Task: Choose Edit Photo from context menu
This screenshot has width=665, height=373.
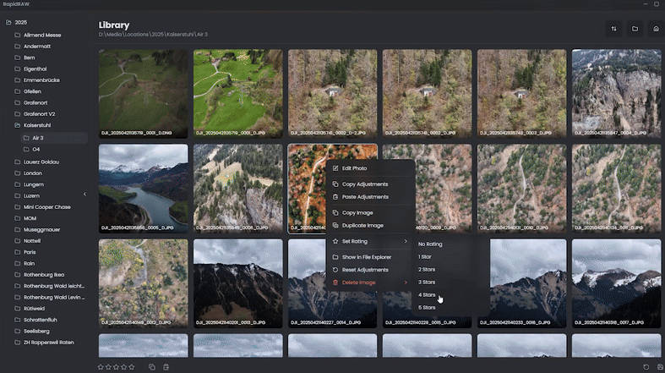Action: 354,168
